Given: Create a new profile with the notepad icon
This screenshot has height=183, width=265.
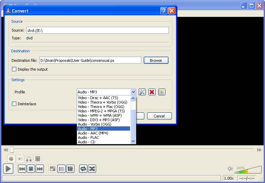Looking at the screenshot, I should pos(162,92).
